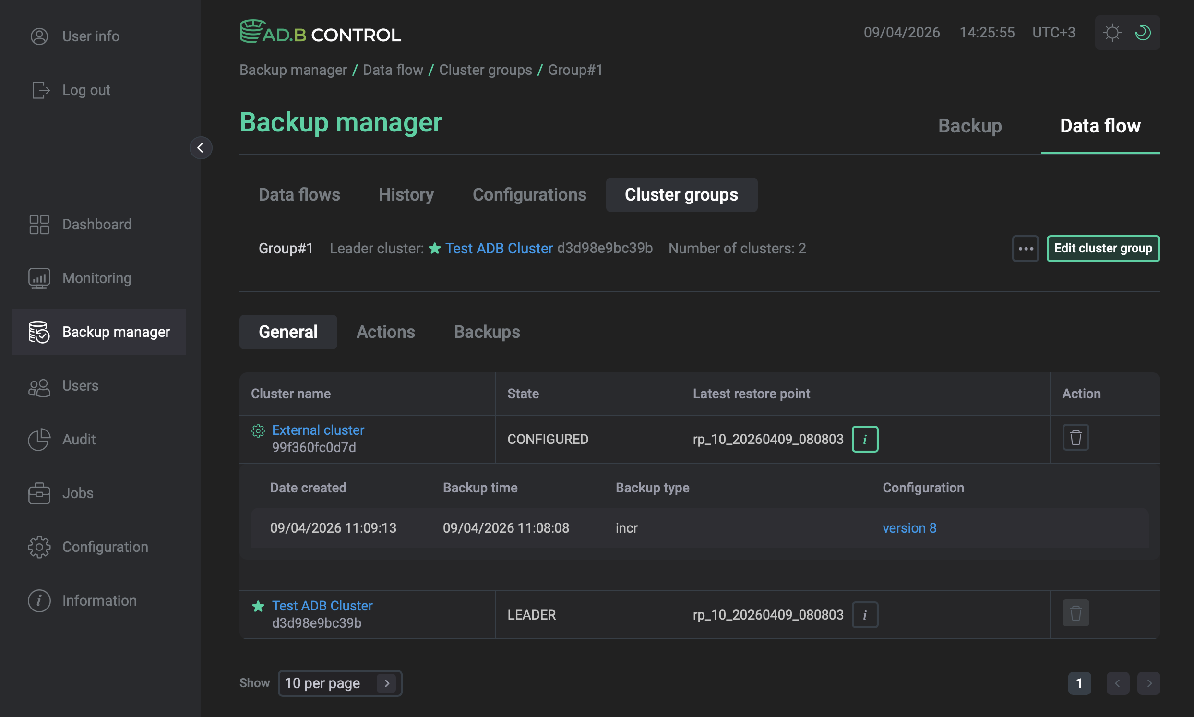This screenshot has width=1194, height=717.
Task: Open gear settings beside External cluster
Action: coord(258,431)
